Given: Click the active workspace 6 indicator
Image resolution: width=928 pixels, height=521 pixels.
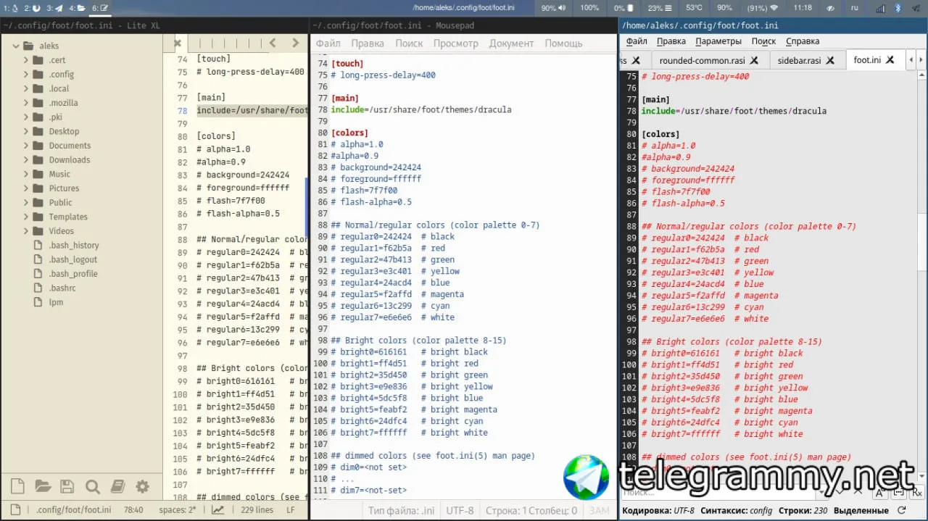Looking at the screenshot, I should point(100,8).
